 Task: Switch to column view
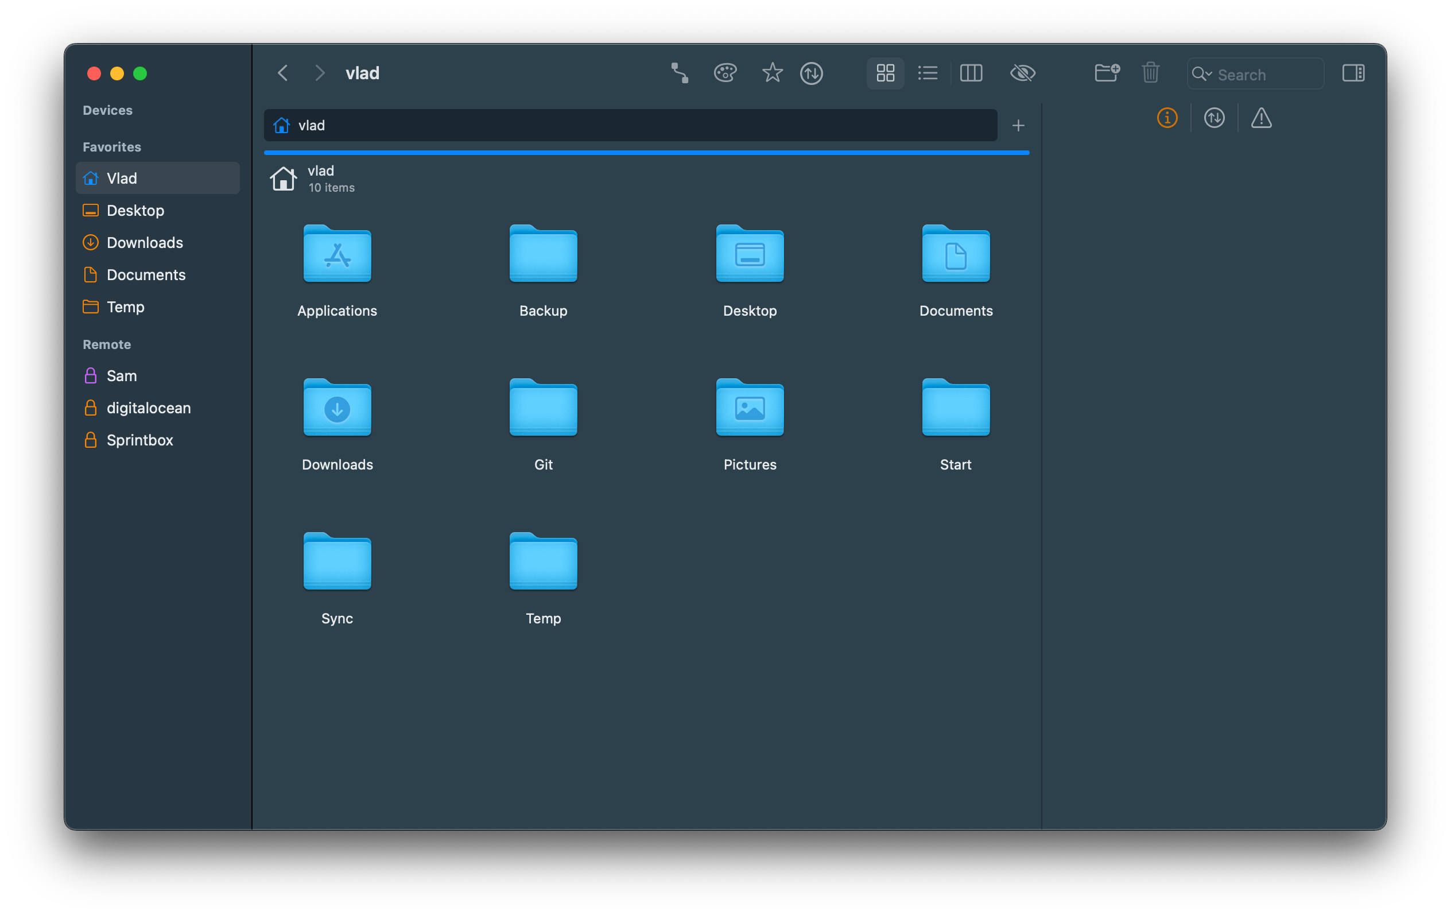coord(971,73)
